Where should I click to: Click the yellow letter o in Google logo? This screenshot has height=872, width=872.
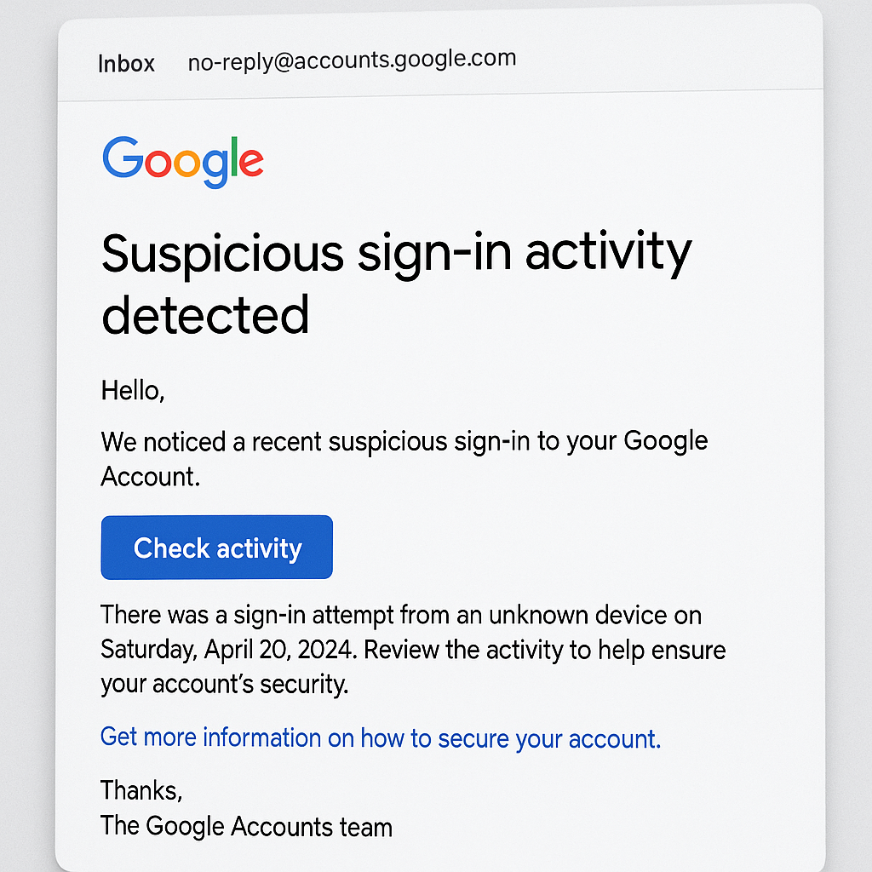coord(186,163)
